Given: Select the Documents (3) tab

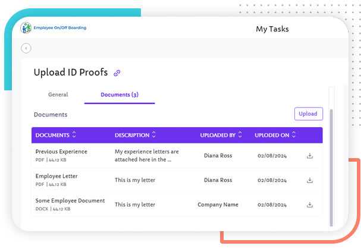Looking at the screenshot, I should [120, 94].
